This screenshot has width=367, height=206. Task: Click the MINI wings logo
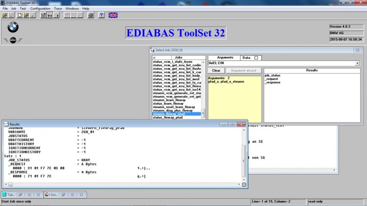coord(13,40)
